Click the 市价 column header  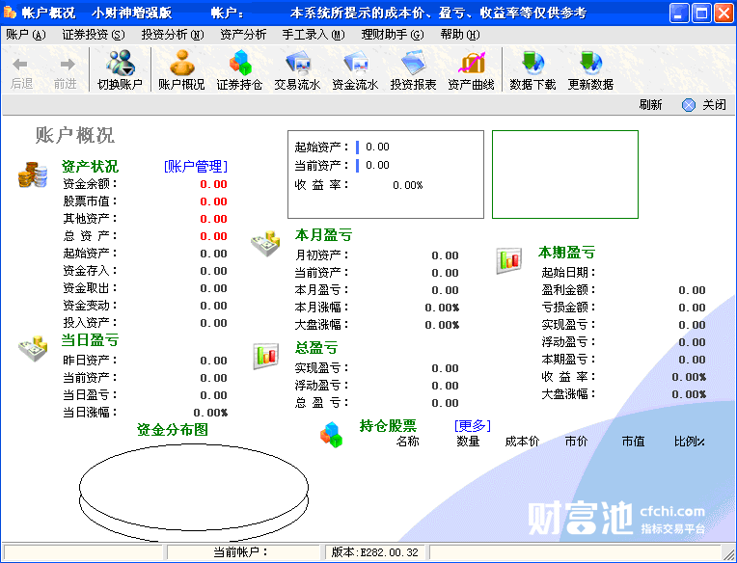pyautogui.click(x=576, y=442)
